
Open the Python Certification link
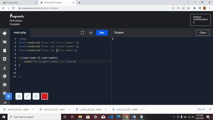200,20
